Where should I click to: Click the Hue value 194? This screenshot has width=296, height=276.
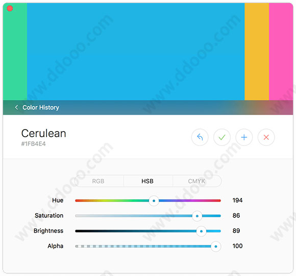coord(237,200)
